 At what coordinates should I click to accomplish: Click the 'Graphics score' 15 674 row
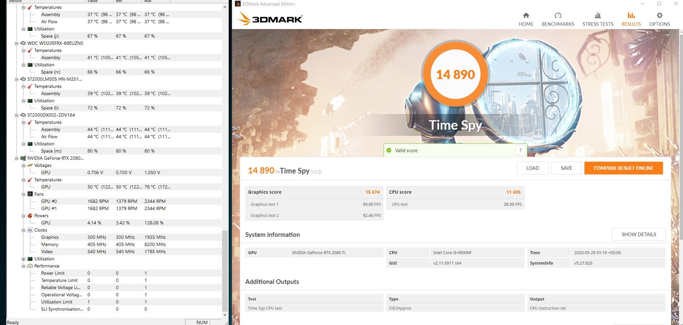[314, 192]
